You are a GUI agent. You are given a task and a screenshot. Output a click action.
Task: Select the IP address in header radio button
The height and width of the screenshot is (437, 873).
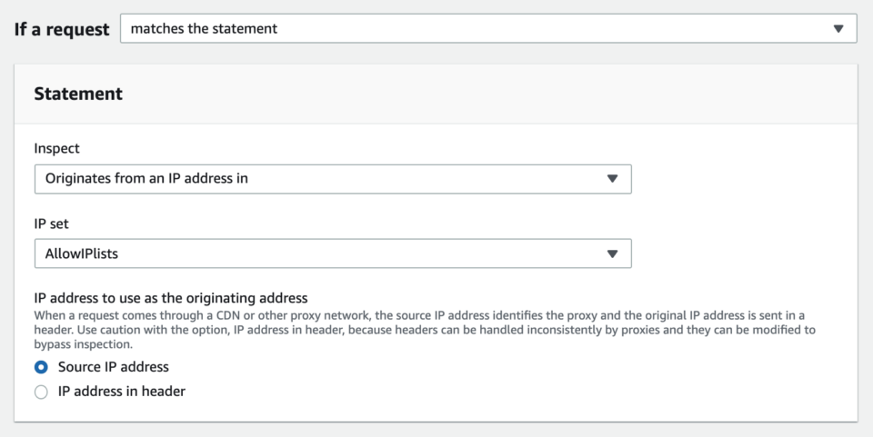pos(41,392)
